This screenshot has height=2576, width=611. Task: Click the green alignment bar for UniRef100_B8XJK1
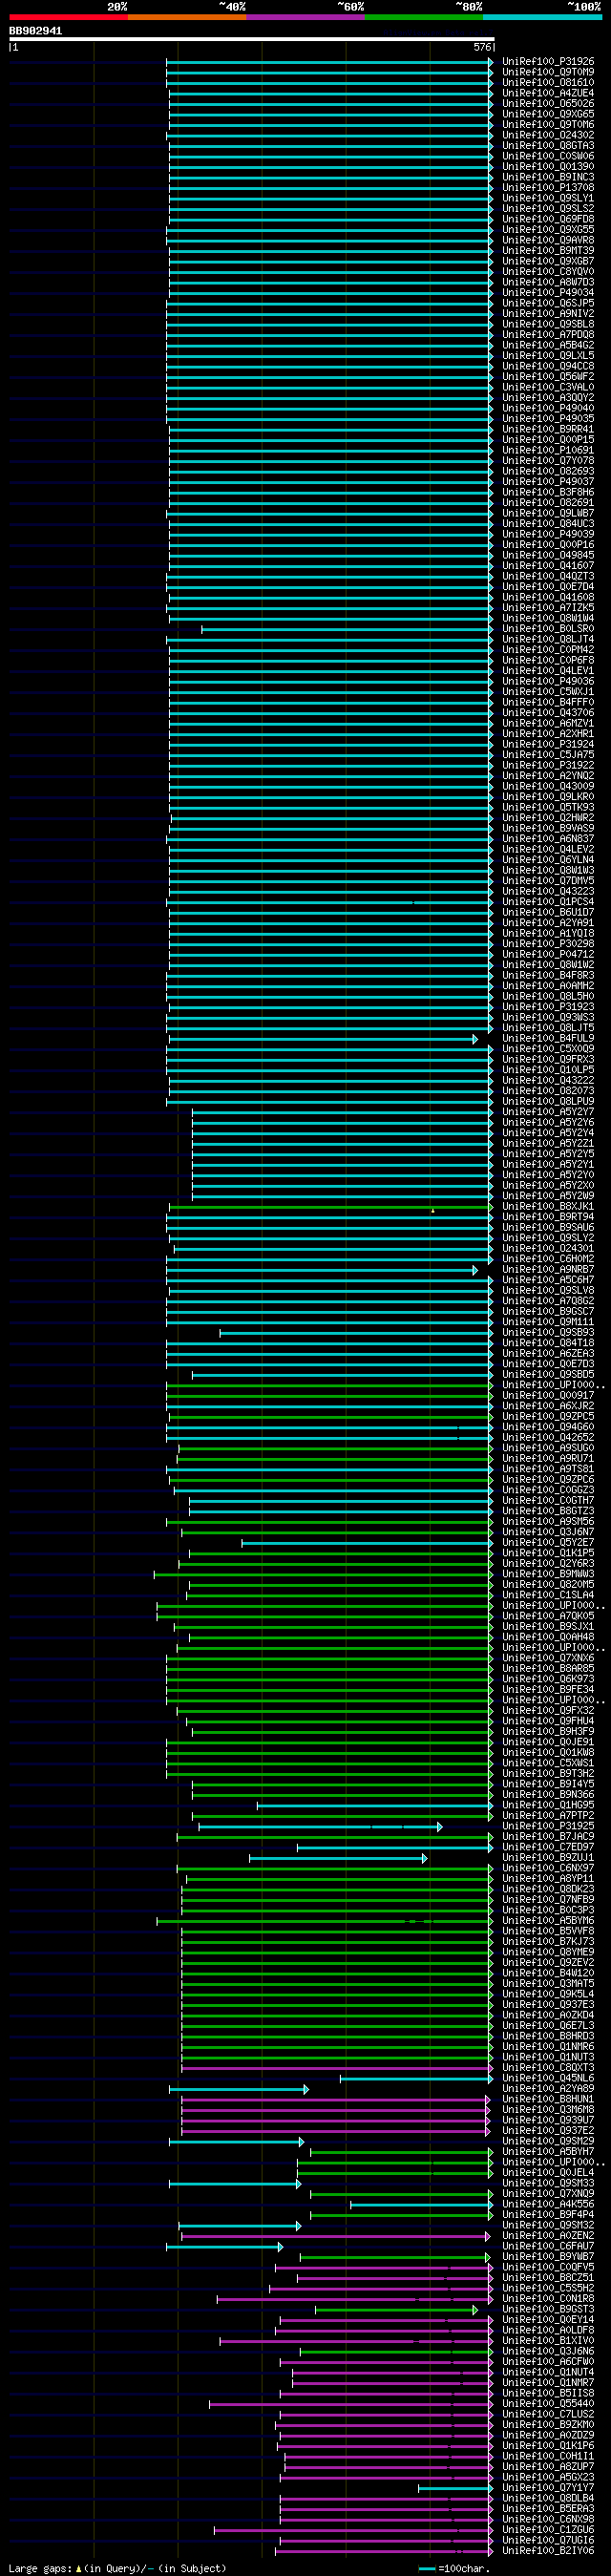[x=331, y=1206]
